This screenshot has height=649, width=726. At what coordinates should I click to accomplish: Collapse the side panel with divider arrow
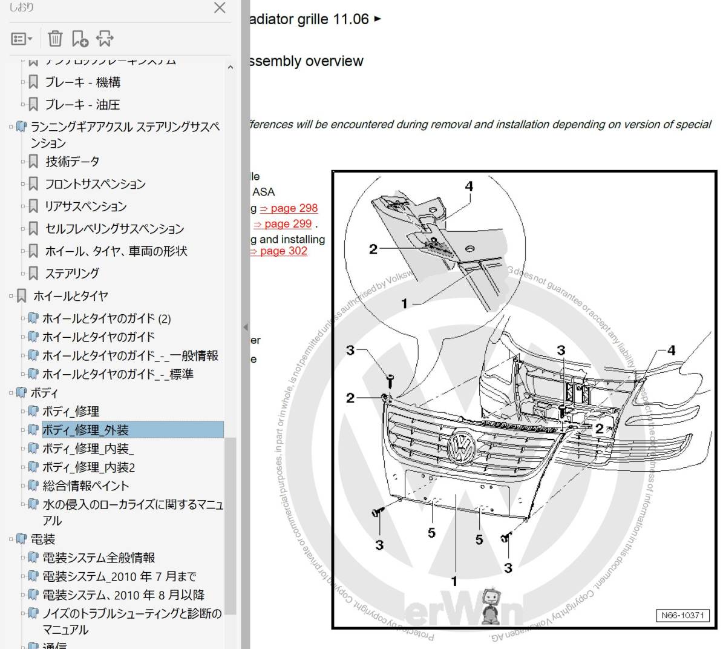tap(245, 327)
